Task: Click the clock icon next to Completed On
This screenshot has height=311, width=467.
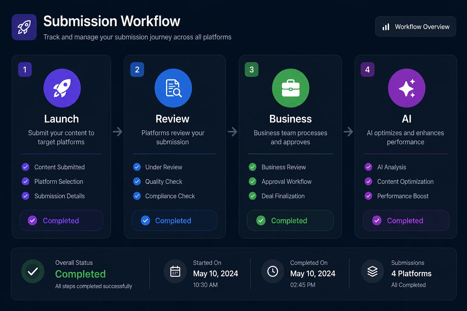Action: point(273,271)
